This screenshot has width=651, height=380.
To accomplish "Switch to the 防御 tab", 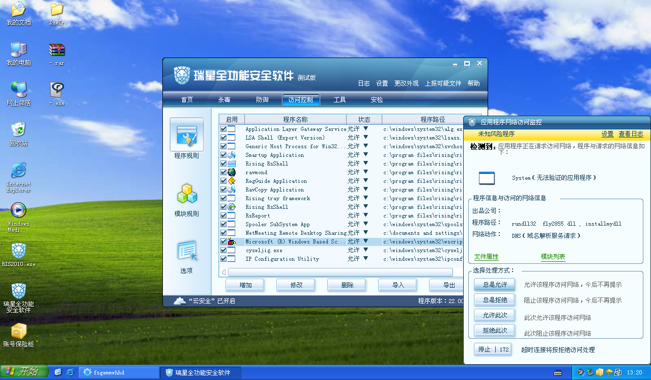I will point(262,100).
